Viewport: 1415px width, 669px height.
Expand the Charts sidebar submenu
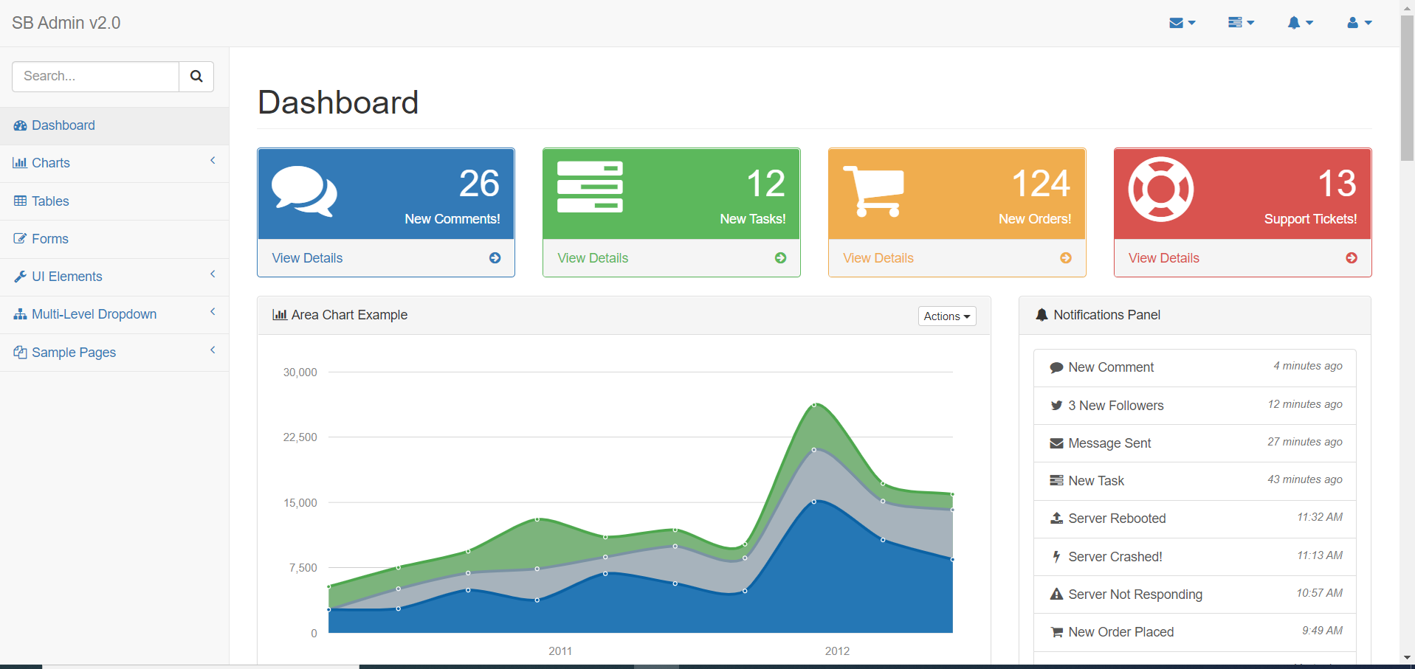(x=114, y=163)
